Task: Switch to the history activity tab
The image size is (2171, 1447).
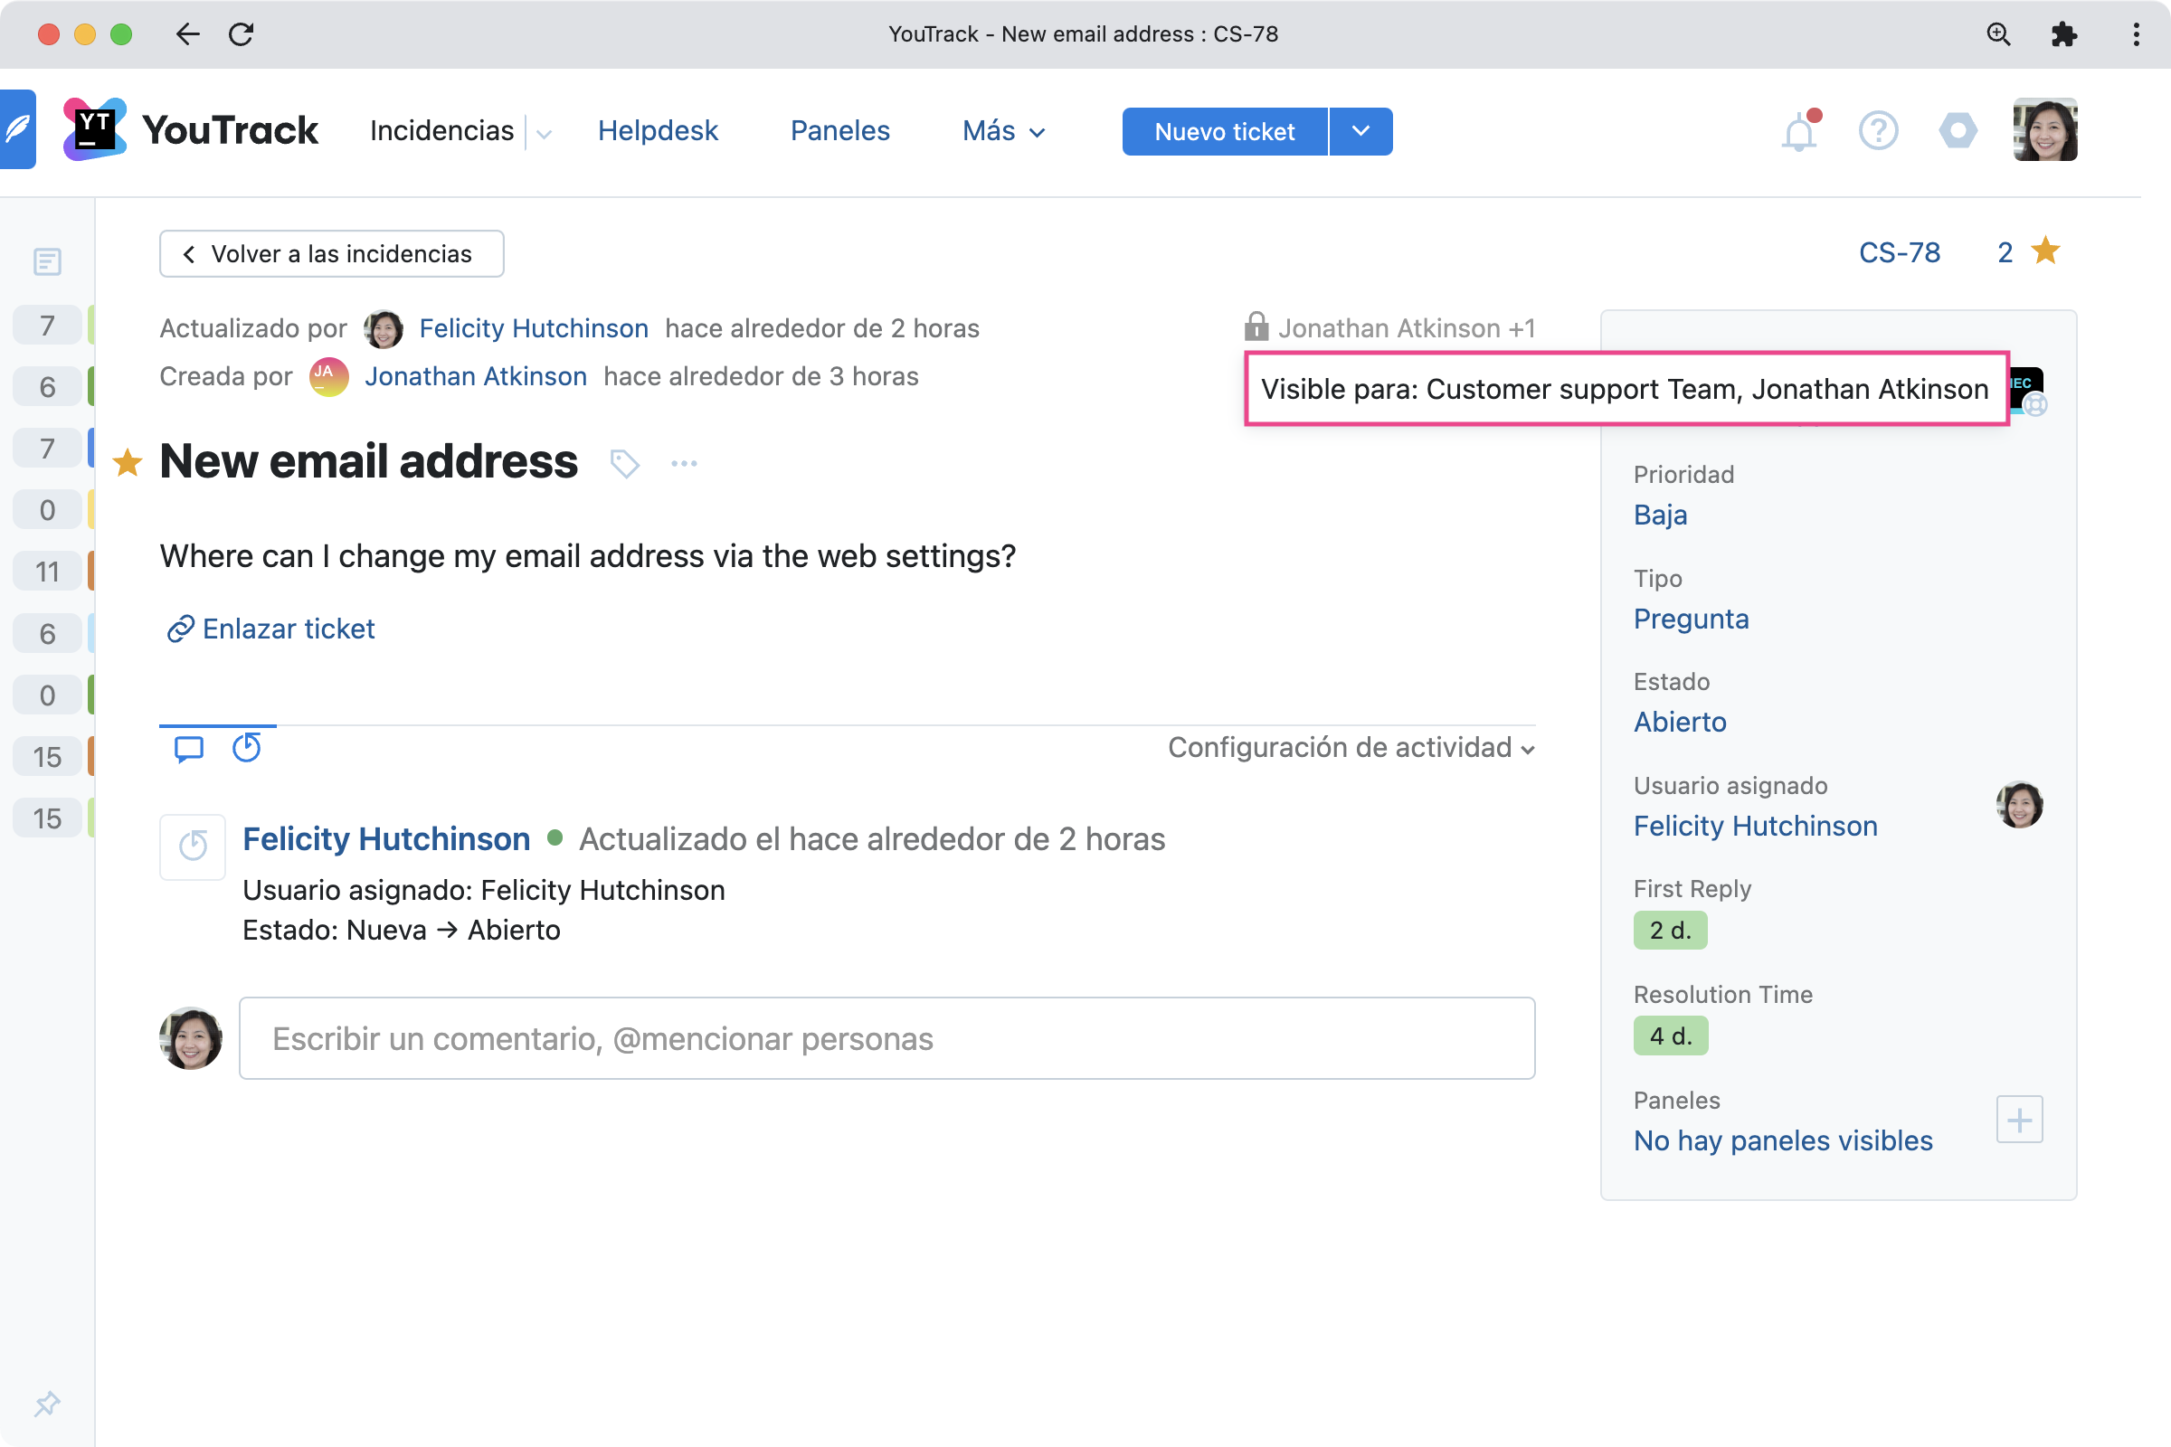Action: (246, 748)
